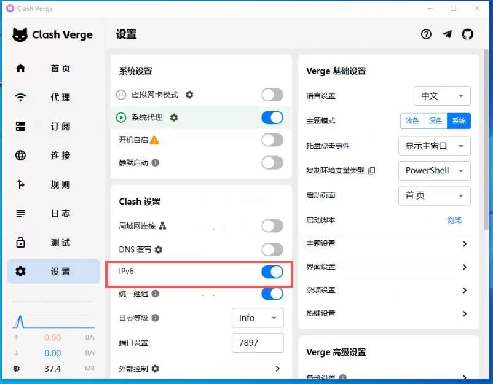The width and height of the screenshot is (493, 384).
Task: Click the 局域网连接 network icon
Action: (163, 226)
